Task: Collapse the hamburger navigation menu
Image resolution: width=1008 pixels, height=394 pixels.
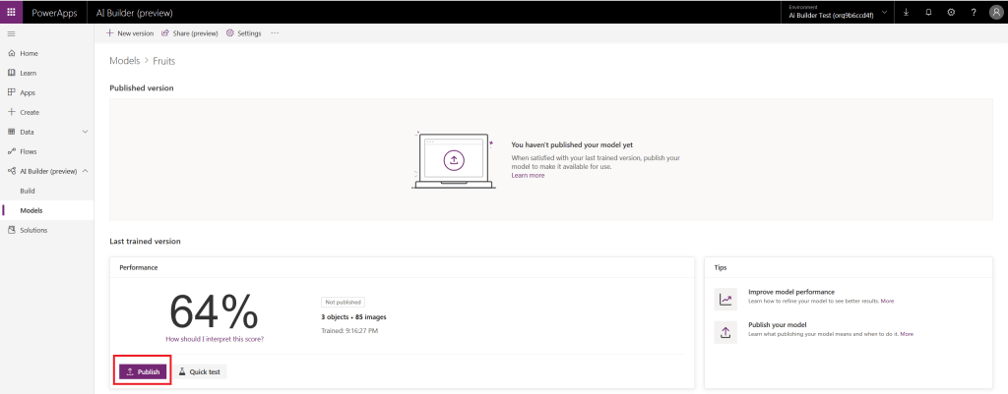Action: tap(11, 33)
